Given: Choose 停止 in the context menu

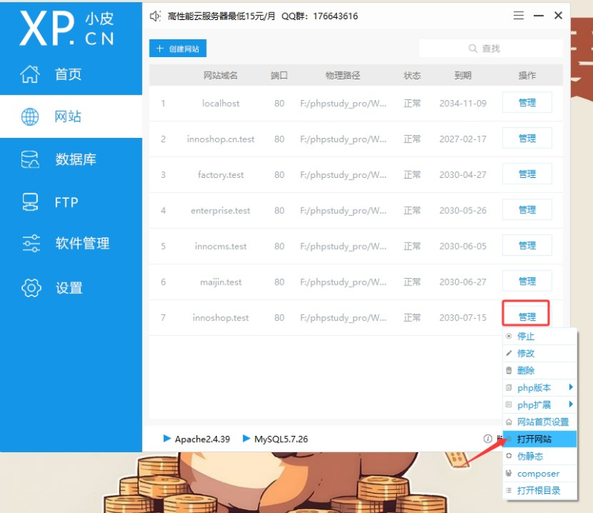Looking at the screenshot, I should [540, 337].
